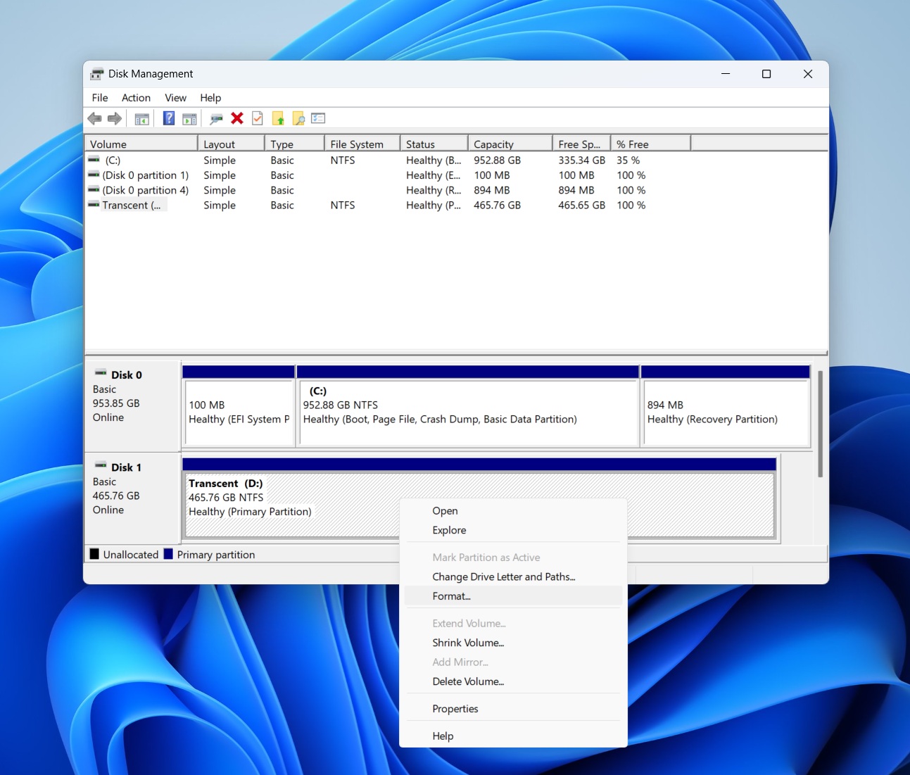Image resolution: width=910 pixels, height=775 pixels.
Task: Select Shrink Volume... in context menu
Action: (468, 643)
